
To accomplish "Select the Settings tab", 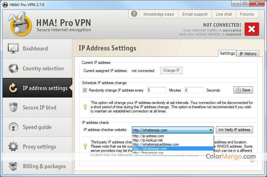I will coord(227,53).
